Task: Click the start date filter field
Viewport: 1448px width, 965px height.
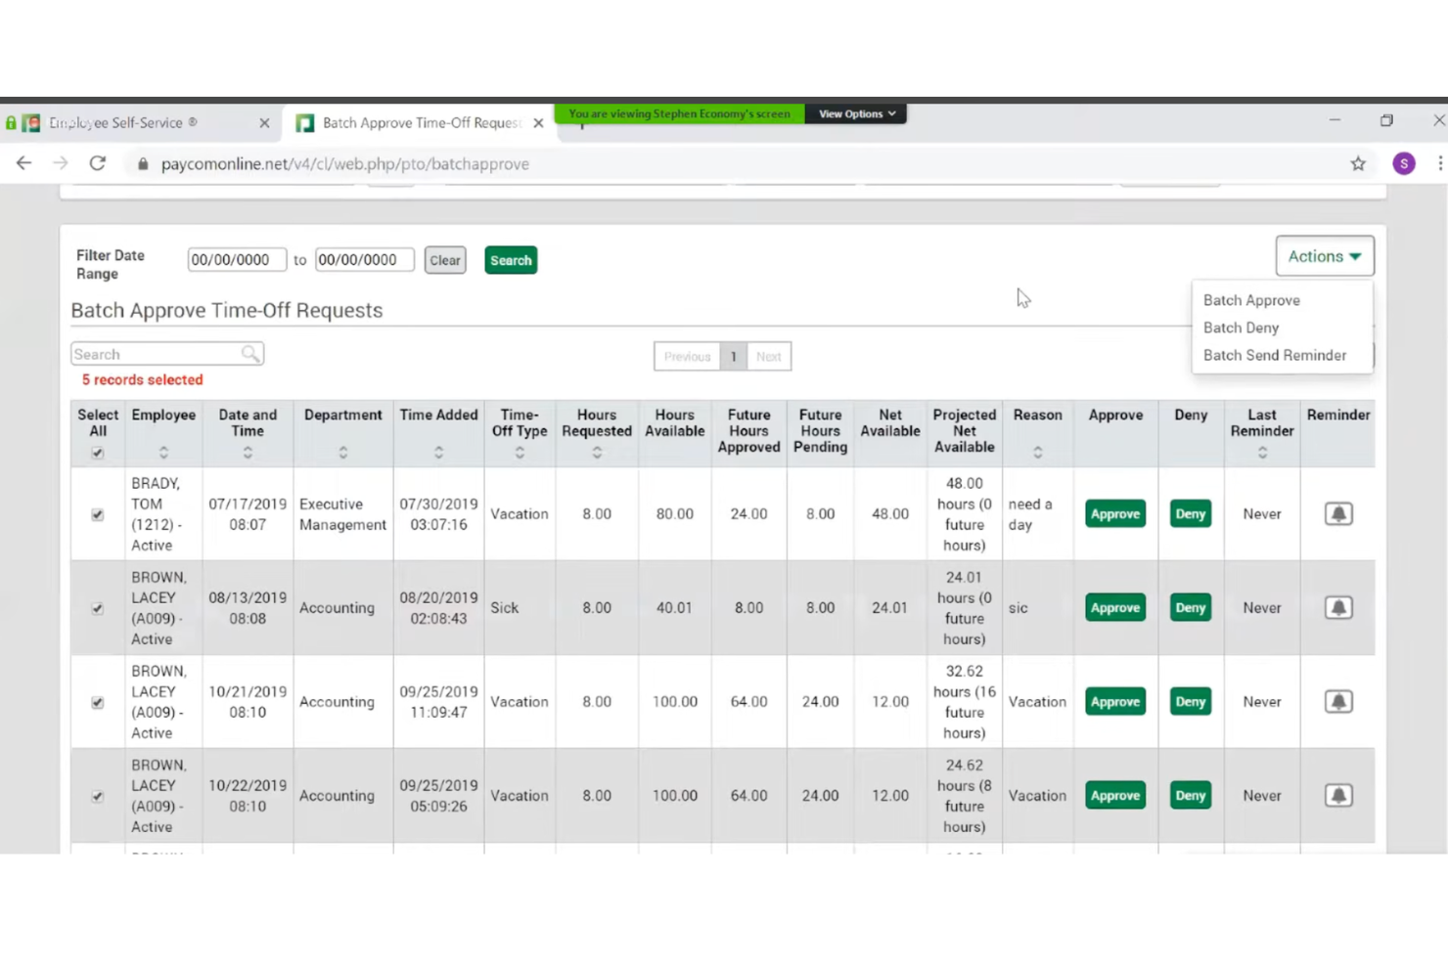Action: pos(237,260)
